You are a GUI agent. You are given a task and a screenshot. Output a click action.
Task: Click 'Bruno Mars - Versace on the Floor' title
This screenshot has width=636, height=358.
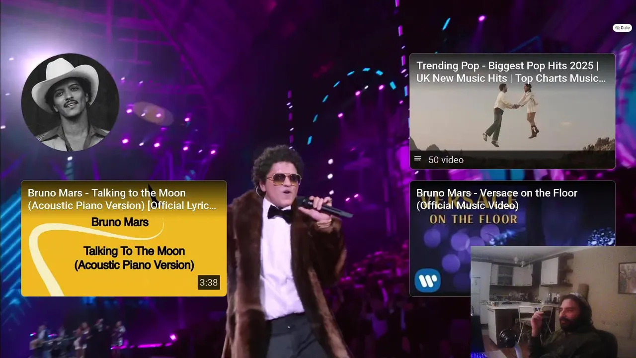(497, 199)
